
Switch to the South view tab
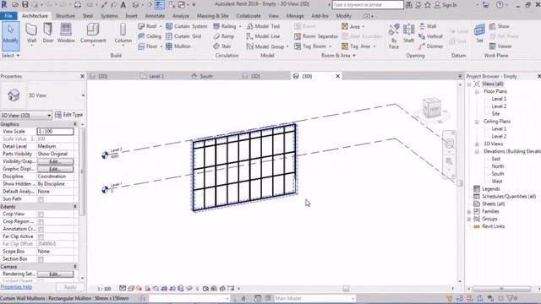pos(206,76)
